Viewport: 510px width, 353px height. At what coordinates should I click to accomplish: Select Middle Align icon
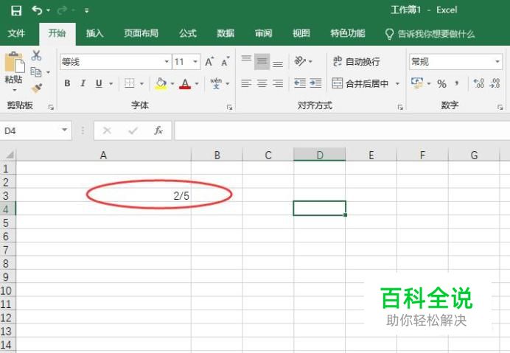pyautogui.click(x=262, y=61)
